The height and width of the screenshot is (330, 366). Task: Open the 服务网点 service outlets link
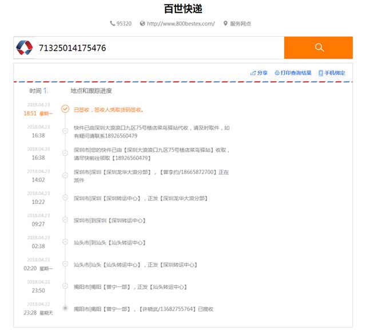(x=240, y=23)
